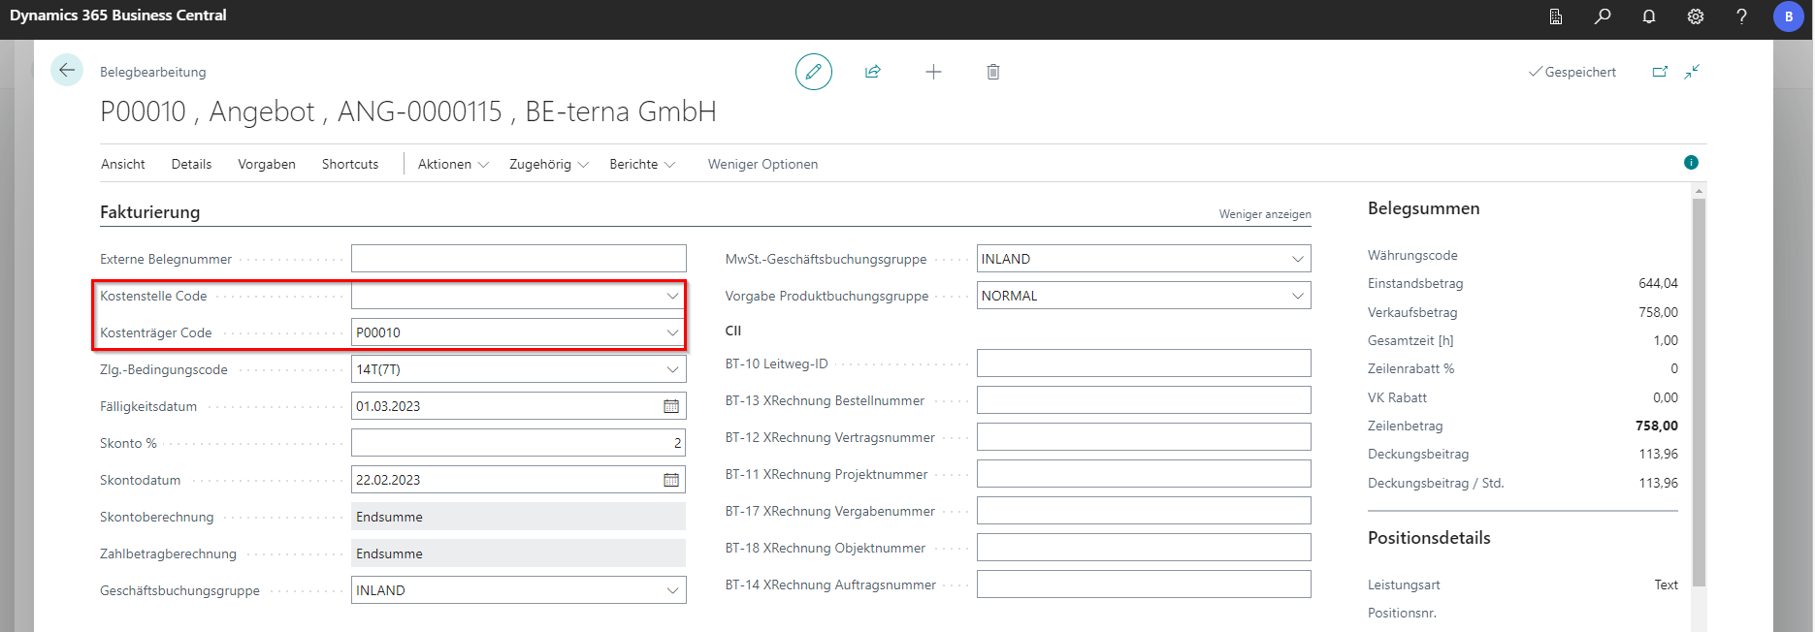This screenshot has height=632, width=1815.
Task: Expand Kostenstelle Code dropdown
Action: [x=672, y=296]
